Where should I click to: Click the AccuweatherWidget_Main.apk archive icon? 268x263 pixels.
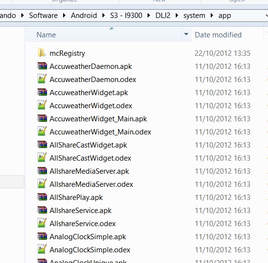[x=42, y=118]
